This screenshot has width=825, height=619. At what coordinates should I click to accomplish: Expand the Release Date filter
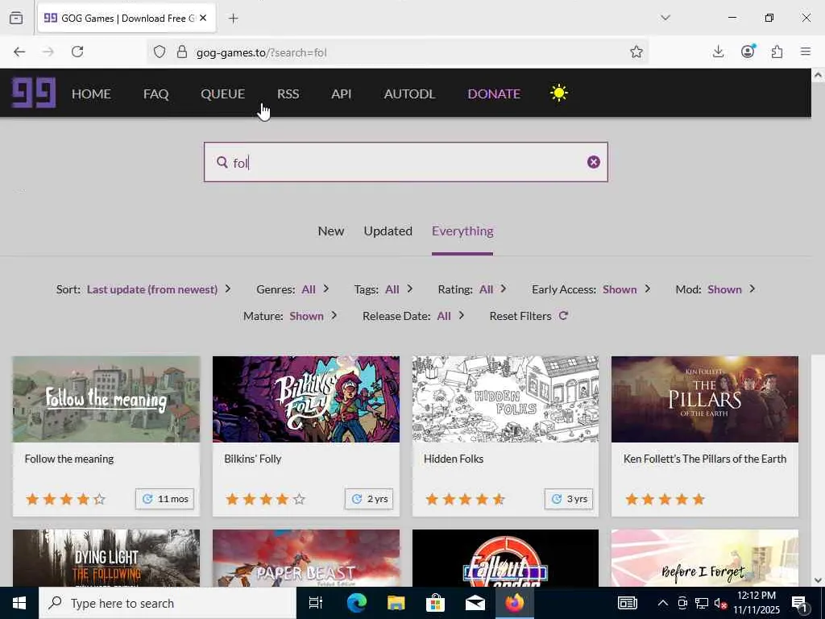tap(413, 316)
